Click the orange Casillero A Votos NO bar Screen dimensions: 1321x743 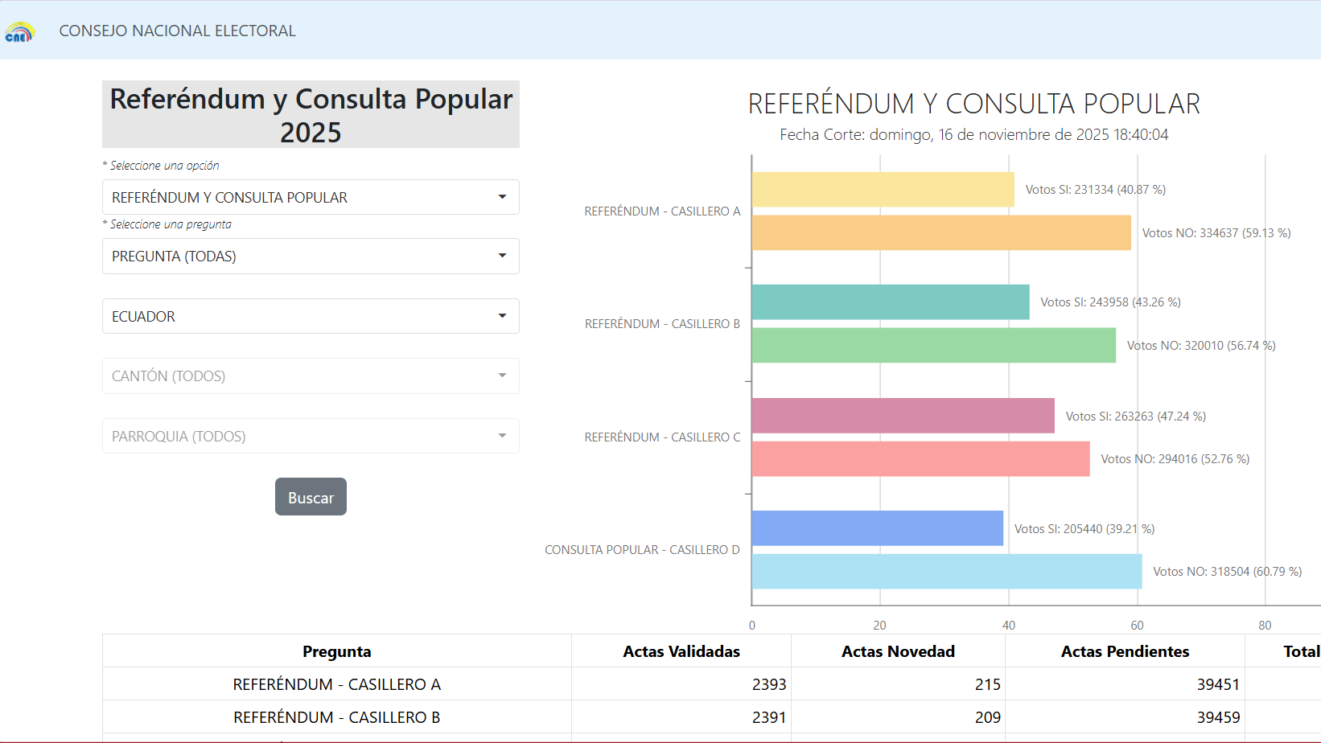click(x=940, y=232)
